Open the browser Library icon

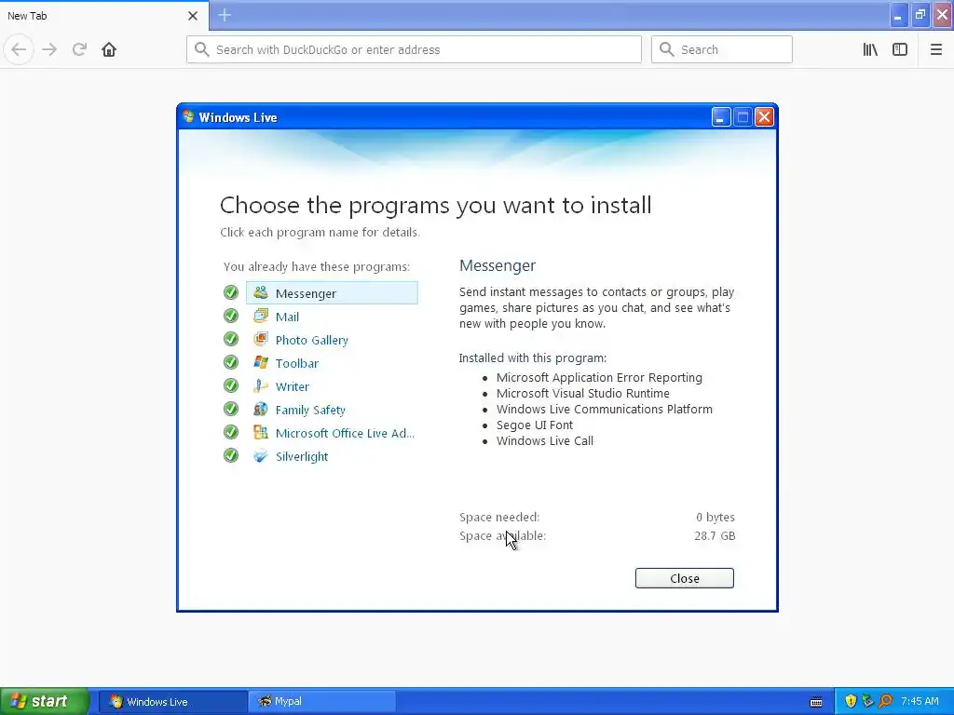coord(870,49)
